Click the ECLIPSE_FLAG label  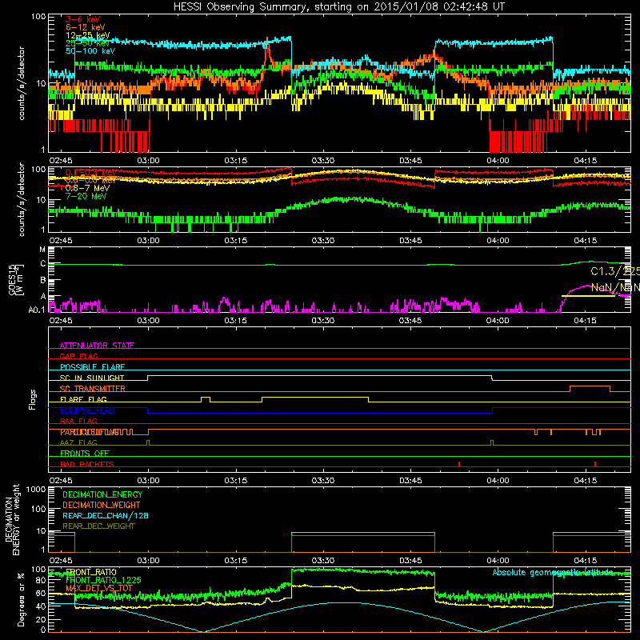tap(87, 410)
